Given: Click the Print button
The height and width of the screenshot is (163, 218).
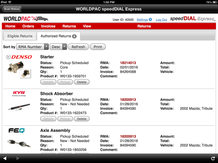Looking at the screenshot, I should tap(98, 47).
